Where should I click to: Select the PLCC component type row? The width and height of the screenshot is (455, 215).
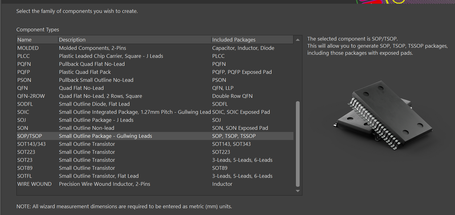point(155,56)
